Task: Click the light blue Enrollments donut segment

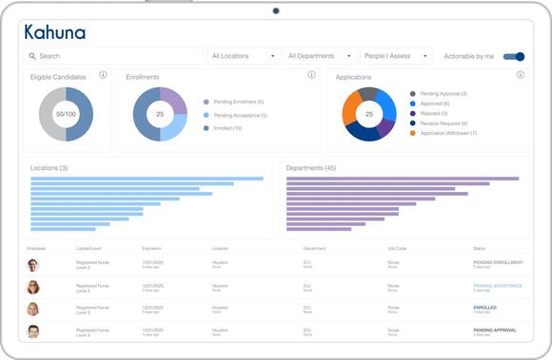Action: (x=174, y=128)
